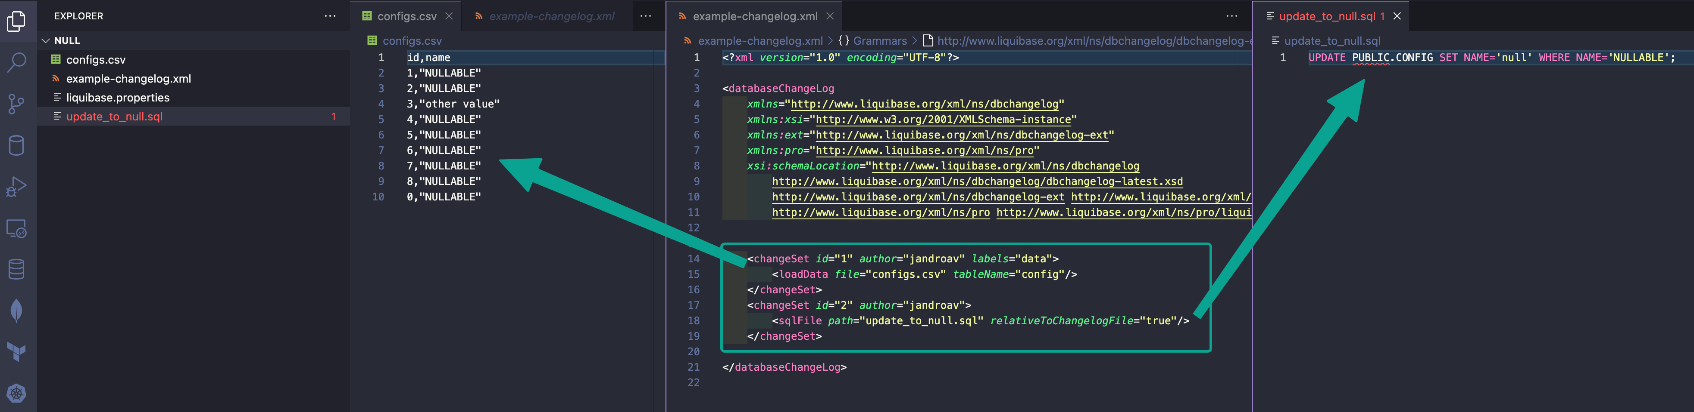Open Explorer's Views and More Actions menu
This screenshot has height=412, width=1694.
330,16
